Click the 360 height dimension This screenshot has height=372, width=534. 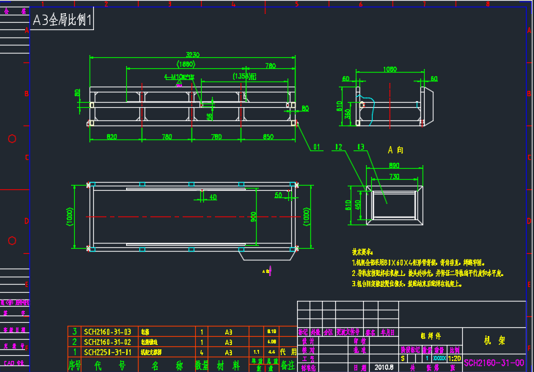(347, 114)
